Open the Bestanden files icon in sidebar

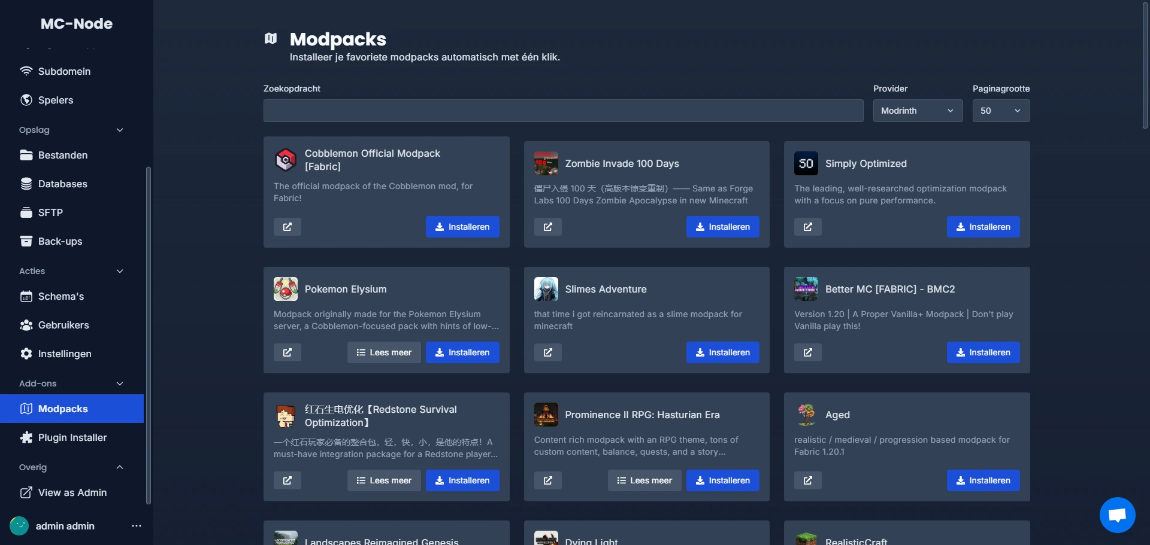26,155
